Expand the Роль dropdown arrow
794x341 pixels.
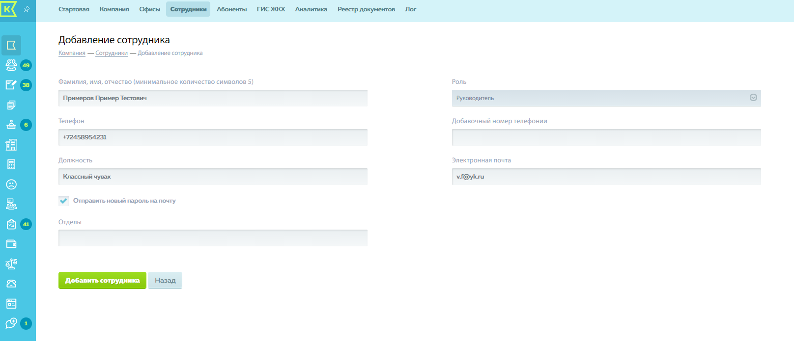753,98
